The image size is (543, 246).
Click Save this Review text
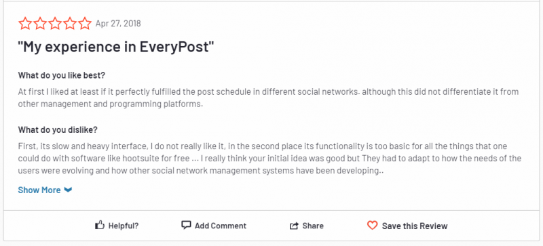[415, 226]
